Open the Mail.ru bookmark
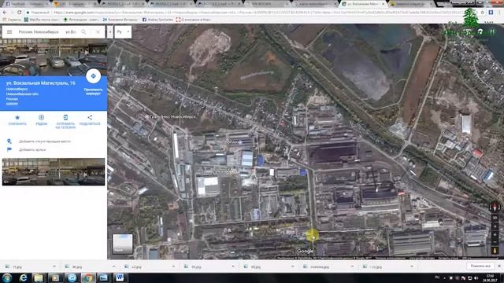 point(41,20)
